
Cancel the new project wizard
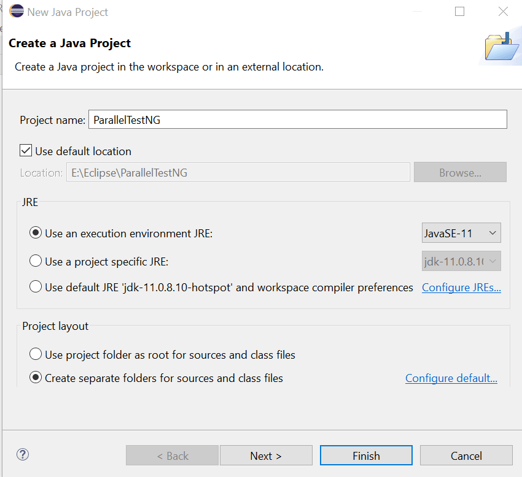pos(466,456)
